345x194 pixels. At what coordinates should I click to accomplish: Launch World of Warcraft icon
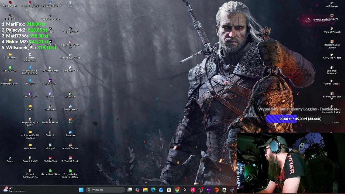tap(332, 30)
